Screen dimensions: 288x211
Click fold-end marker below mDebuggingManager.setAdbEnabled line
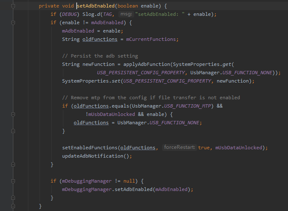click(x=13, y=198)
